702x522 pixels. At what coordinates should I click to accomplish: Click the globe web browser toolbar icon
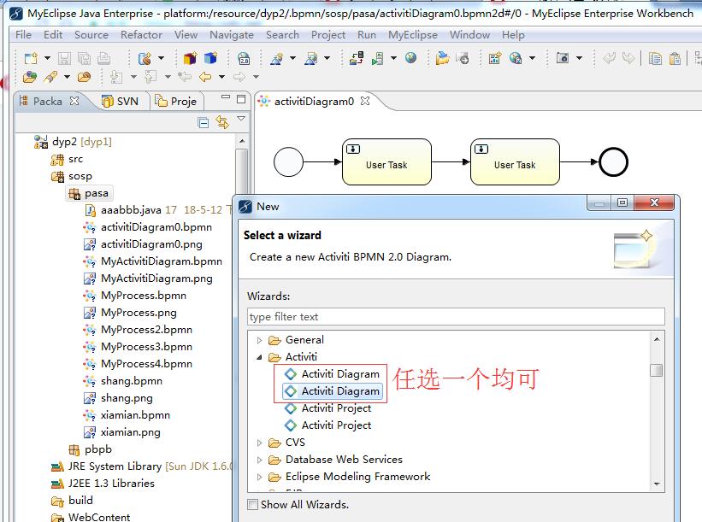(x=410, y=58)
